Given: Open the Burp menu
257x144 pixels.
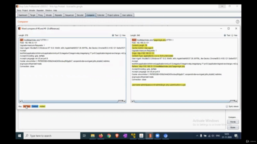Looking at the screenshot, I should (19, 10).
